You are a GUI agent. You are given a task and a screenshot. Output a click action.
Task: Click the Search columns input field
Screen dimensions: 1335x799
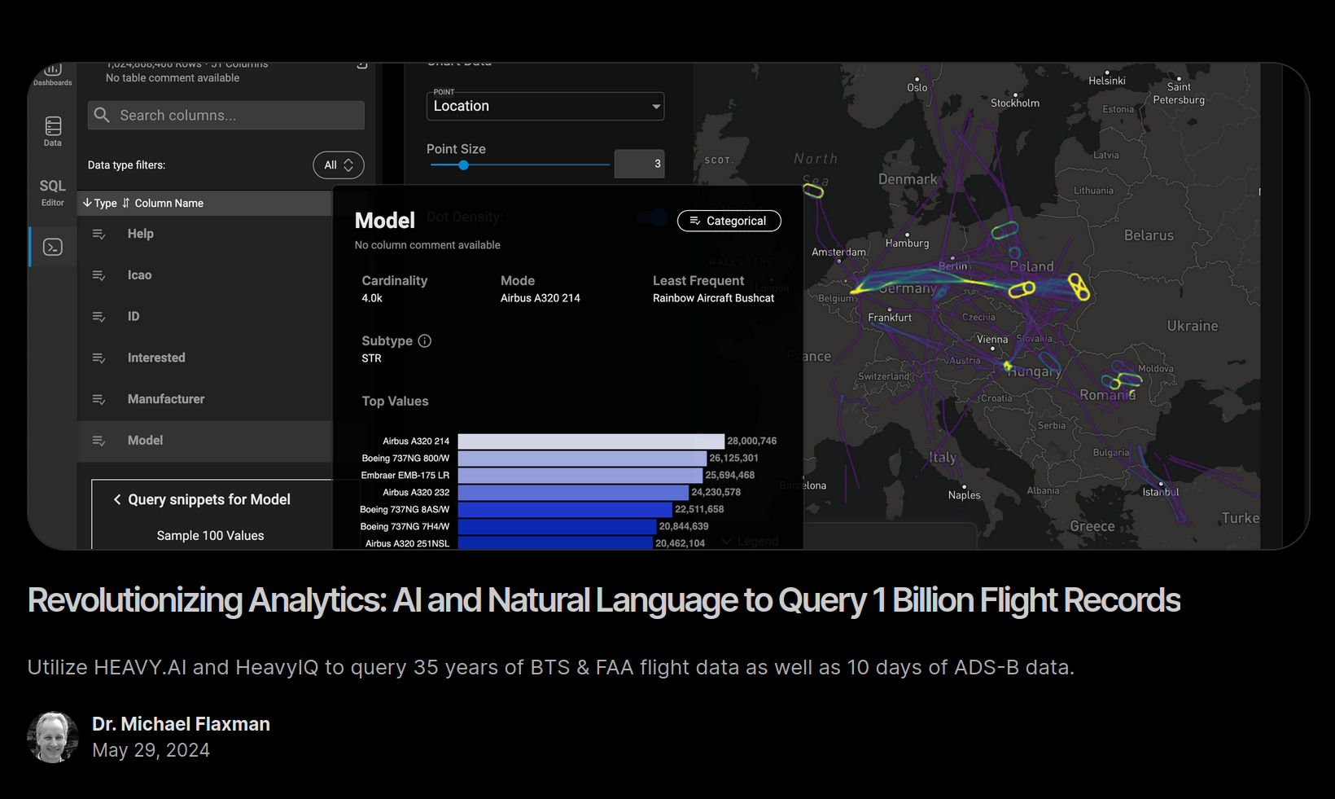(236, 116)
